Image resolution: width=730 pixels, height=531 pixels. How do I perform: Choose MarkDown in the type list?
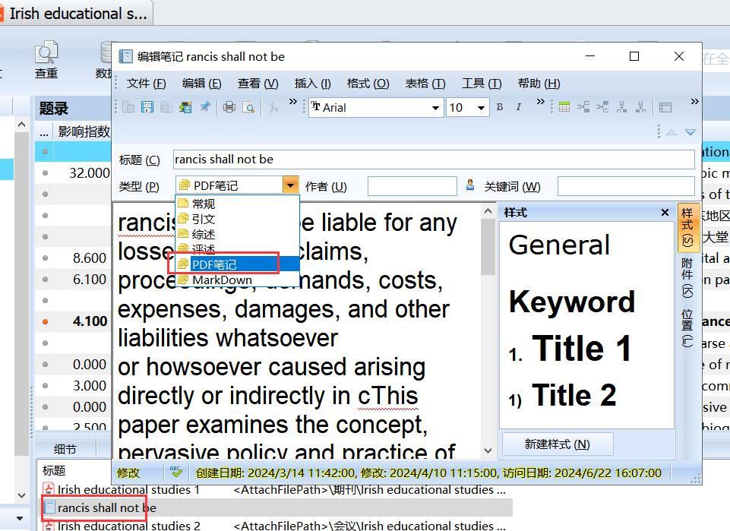[238, 280]
